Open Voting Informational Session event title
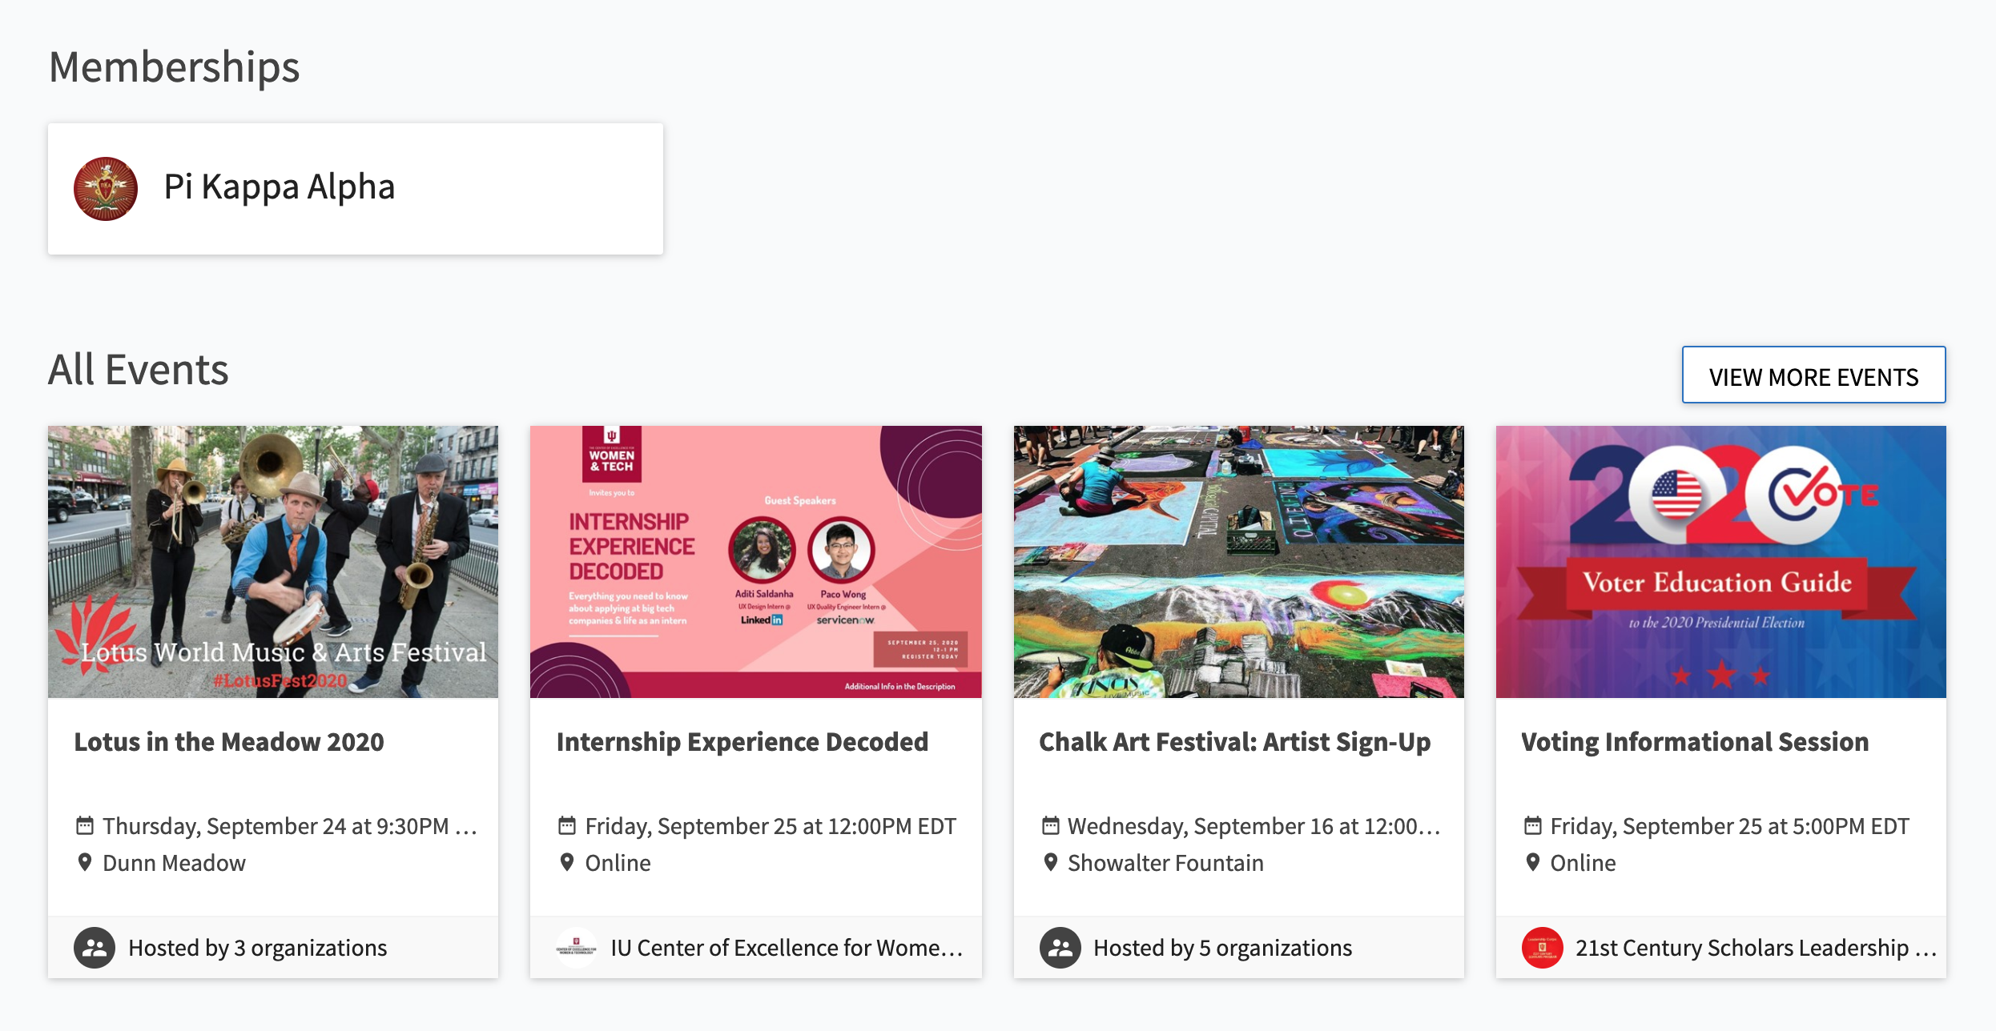 1695,741
